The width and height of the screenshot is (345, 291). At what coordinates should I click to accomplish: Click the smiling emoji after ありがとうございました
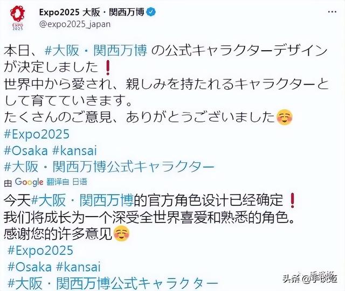[284, 117]
